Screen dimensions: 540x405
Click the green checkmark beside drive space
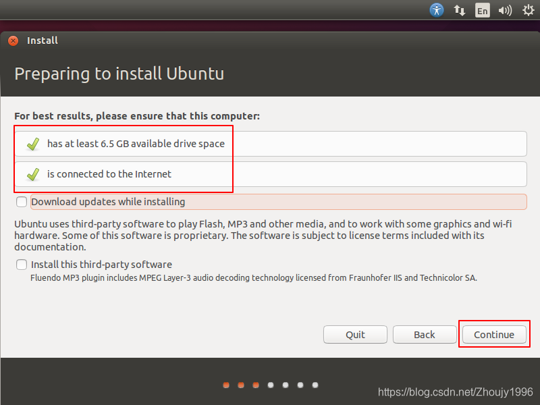coord(33,144)
